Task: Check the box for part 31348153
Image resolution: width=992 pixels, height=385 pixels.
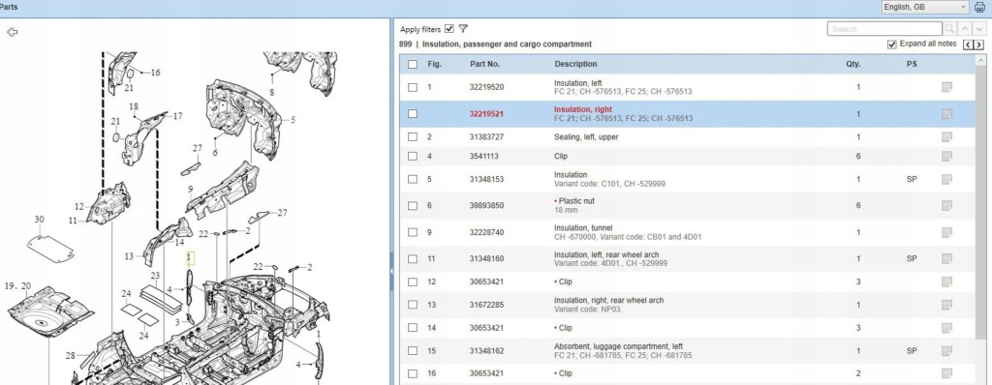Action: point(413,180)
